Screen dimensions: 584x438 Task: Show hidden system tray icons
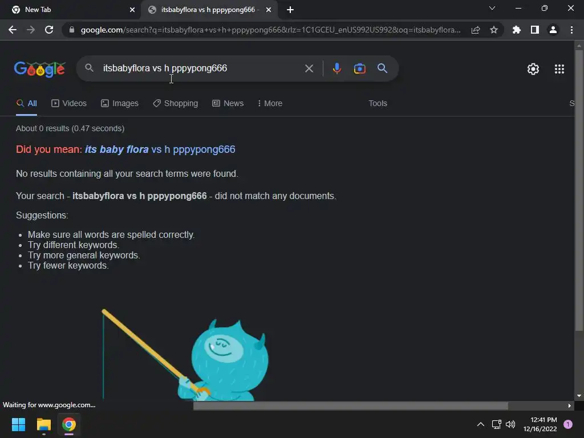coord(480,424)
